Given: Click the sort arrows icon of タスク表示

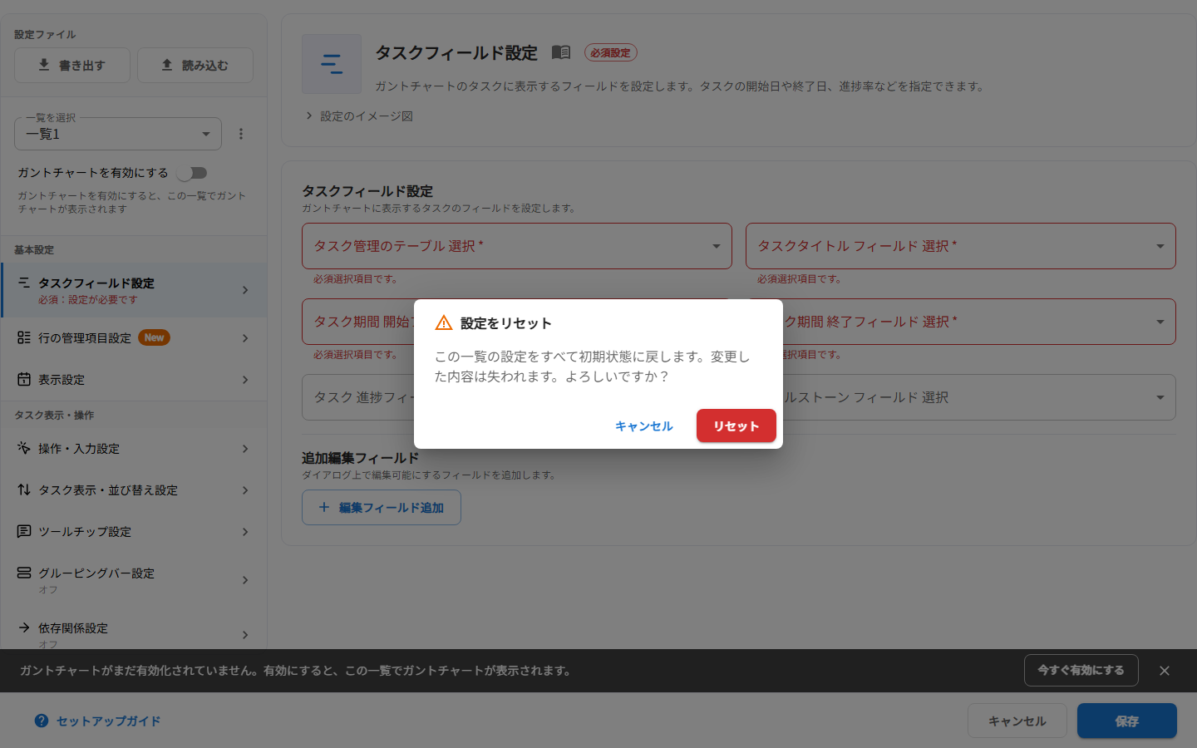Looking at the screenshot, I should pos(24,490).
